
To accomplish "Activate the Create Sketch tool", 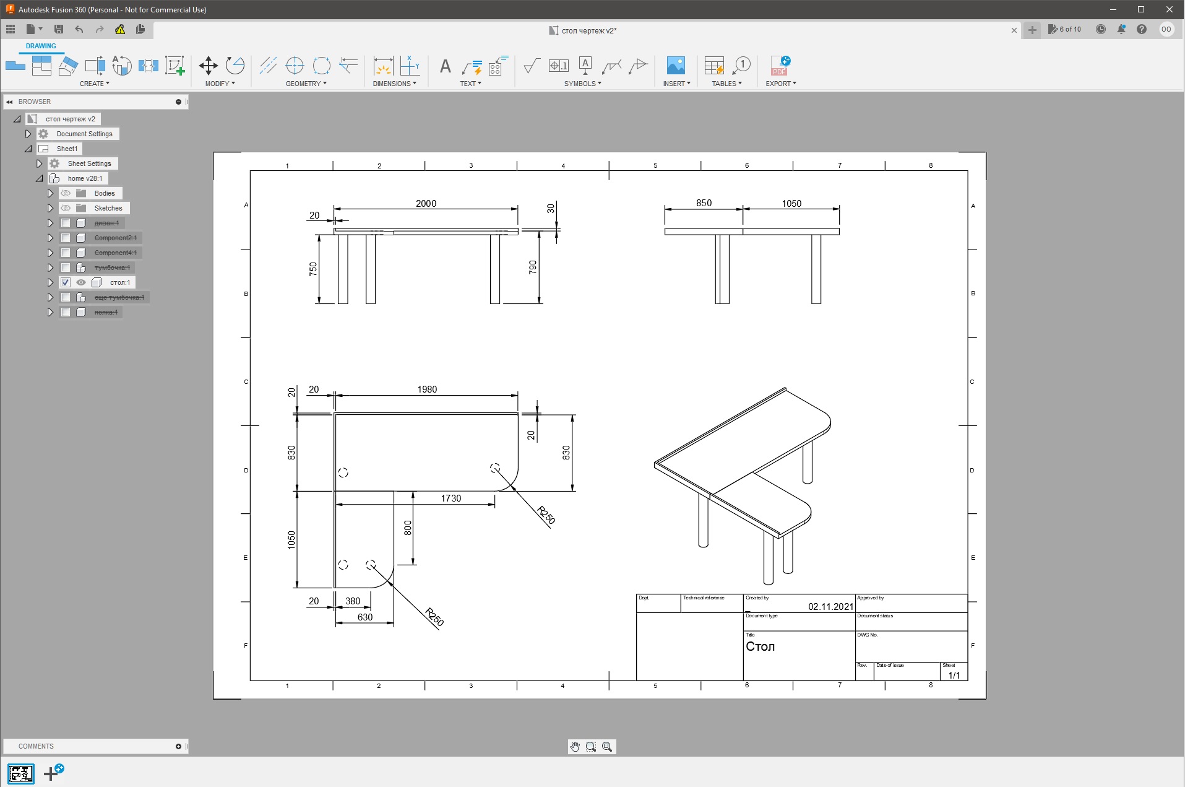I will pos(175,66).
